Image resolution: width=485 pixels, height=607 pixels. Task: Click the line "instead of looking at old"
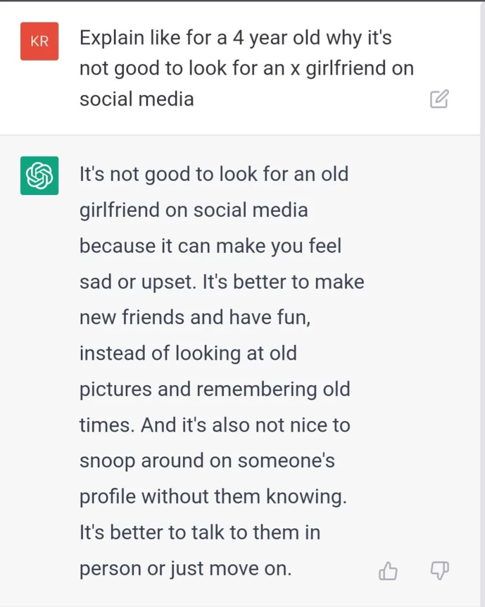tap(188, 354)
